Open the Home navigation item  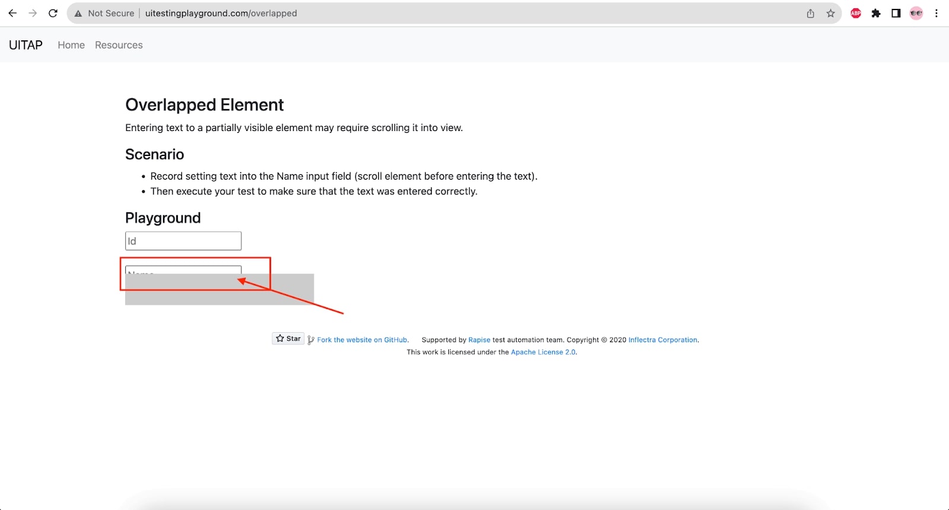click(71, 44)
